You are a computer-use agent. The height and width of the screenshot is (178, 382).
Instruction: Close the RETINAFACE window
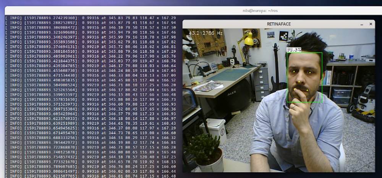(x=371, y=24)
